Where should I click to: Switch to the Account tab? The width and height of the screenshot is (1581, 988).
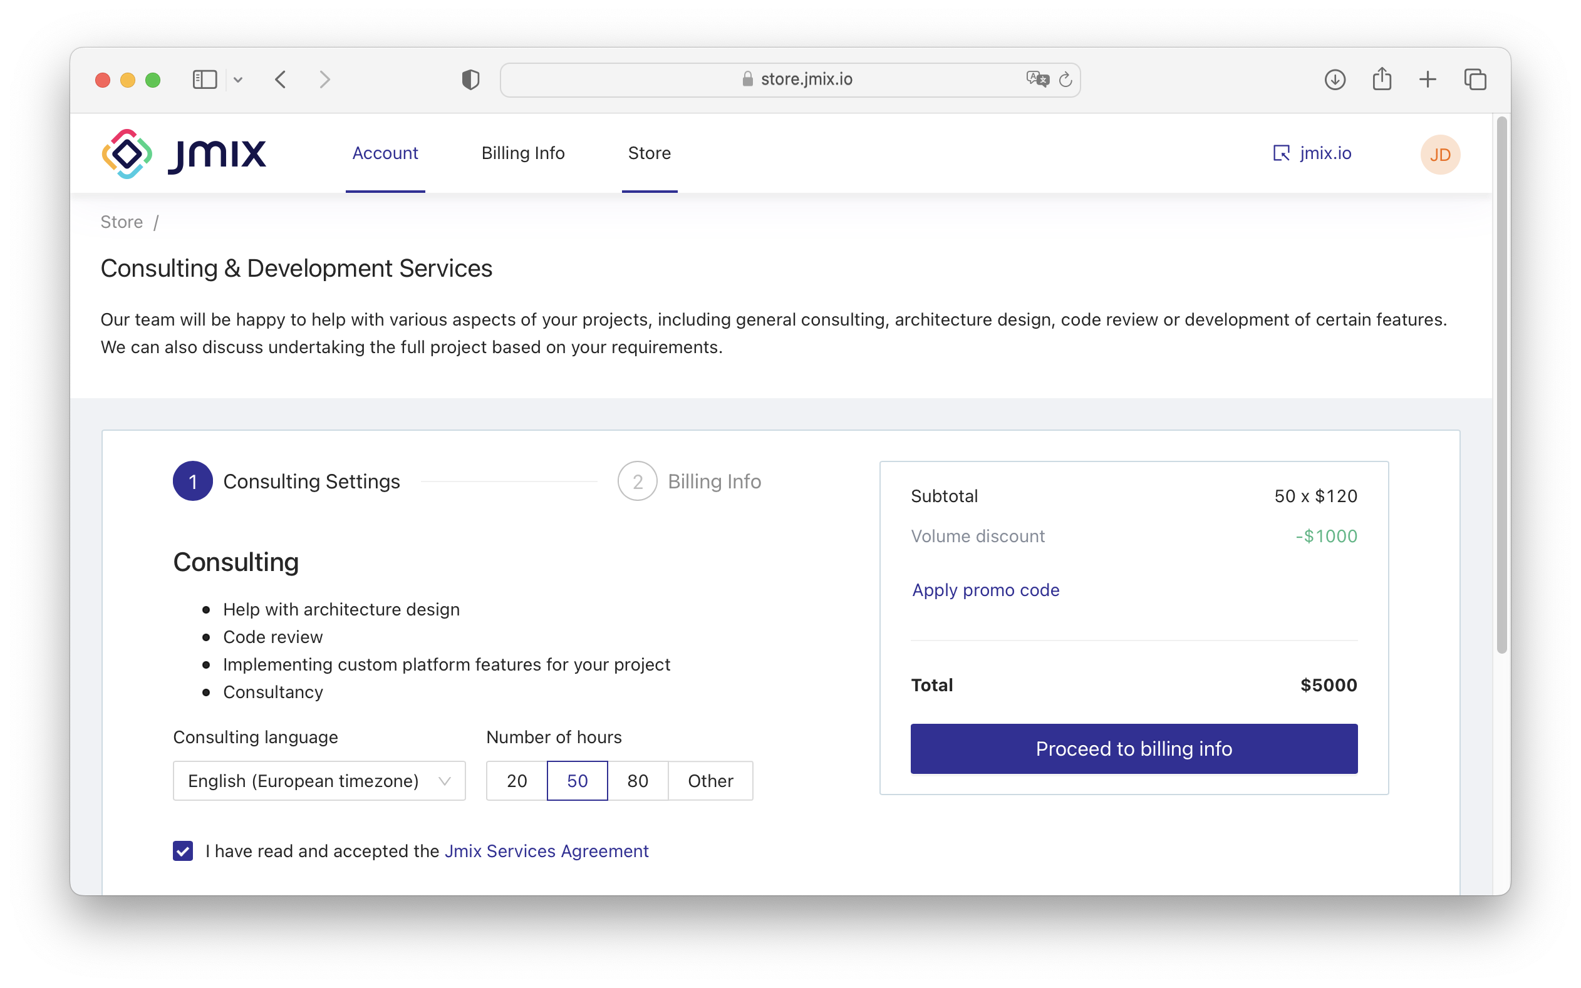pos(385,153)
